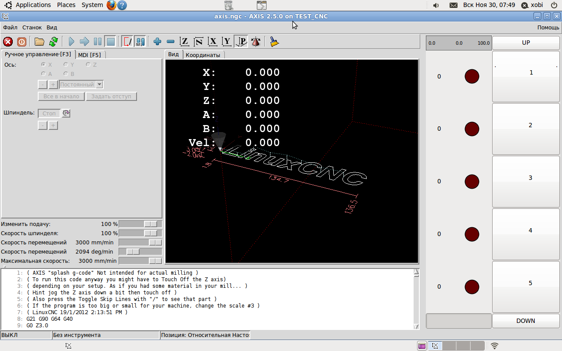The height and width of the screenshot is (351, 562).
Task: Click the spindle speed decrease minus button
Action: [x=43, y=125]
